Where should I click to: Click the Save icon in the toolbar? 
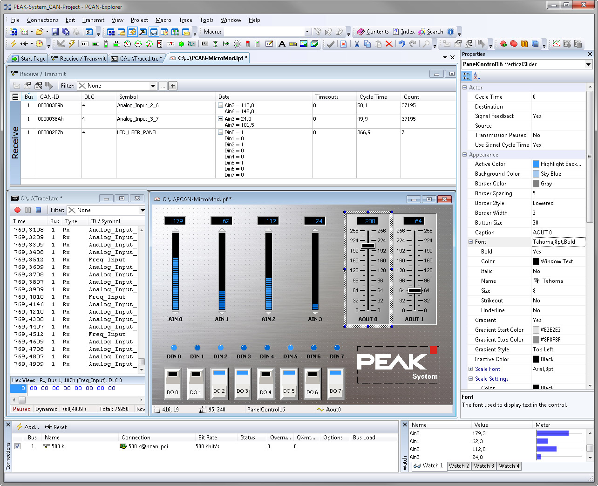click(x=55, y=32)
